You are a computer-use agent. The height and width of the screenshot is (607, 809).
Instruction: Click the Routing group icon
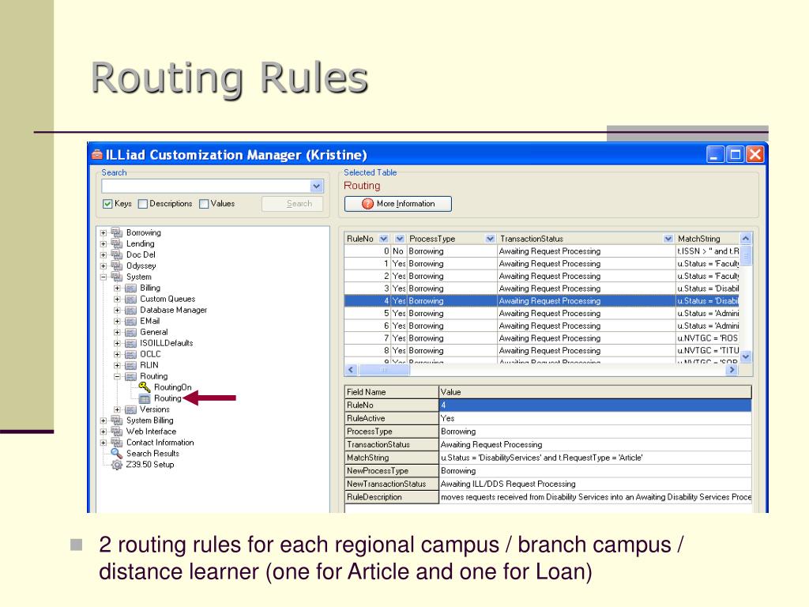tap(131, 376)
